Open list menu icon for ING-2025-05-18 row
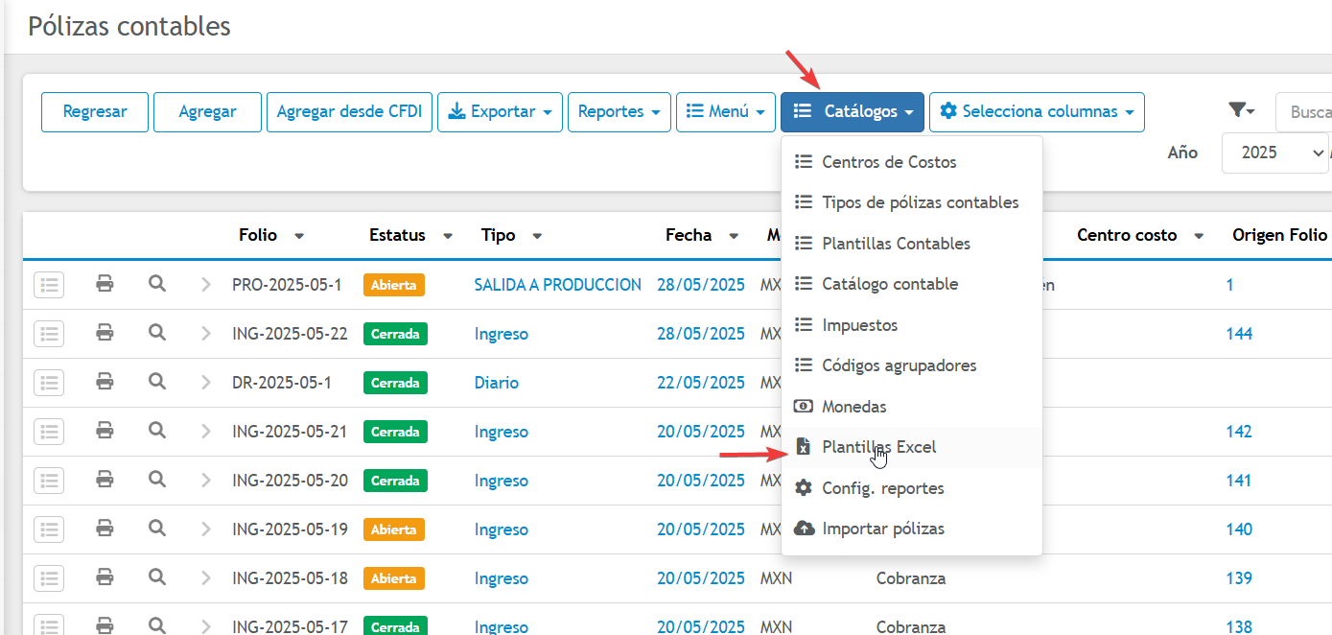1332x635 pixels. [x=49, y=577]
